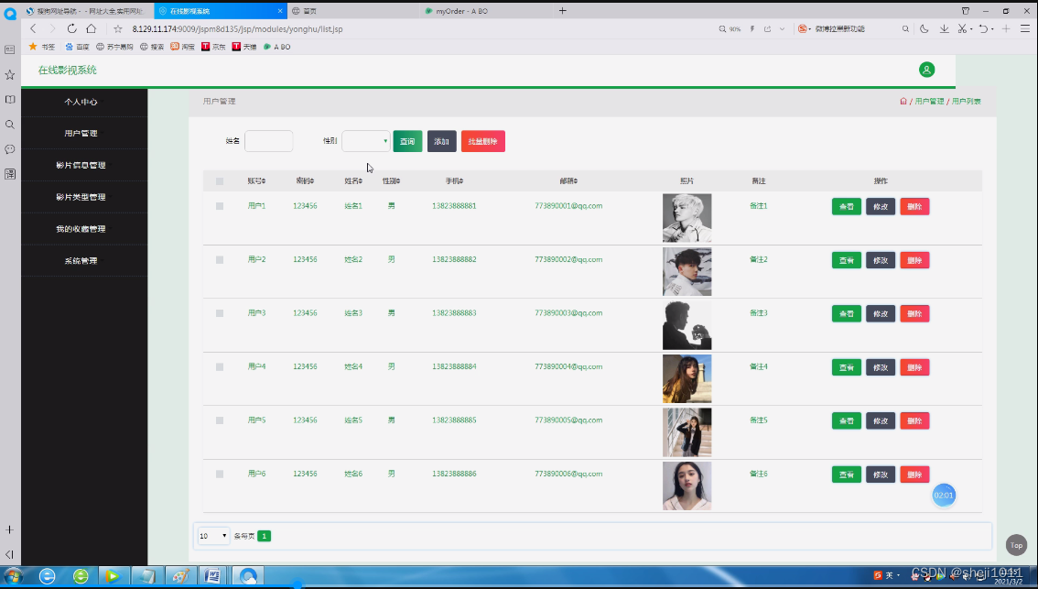Open the 10 rows-per-page dropdown
Viewport: 1038px width, 589px height.
click(213, 536)
